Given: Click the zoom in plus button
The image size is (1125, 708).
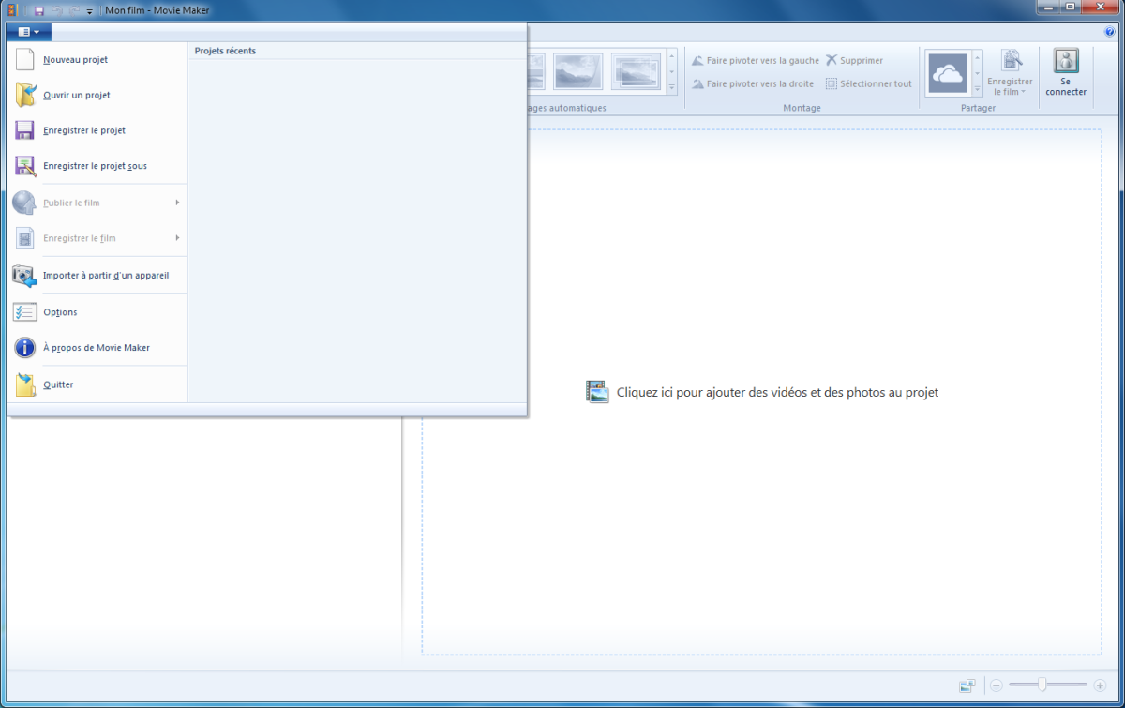Looking at the screenshot, I should pyautogui.click(x=1100, y=685).
